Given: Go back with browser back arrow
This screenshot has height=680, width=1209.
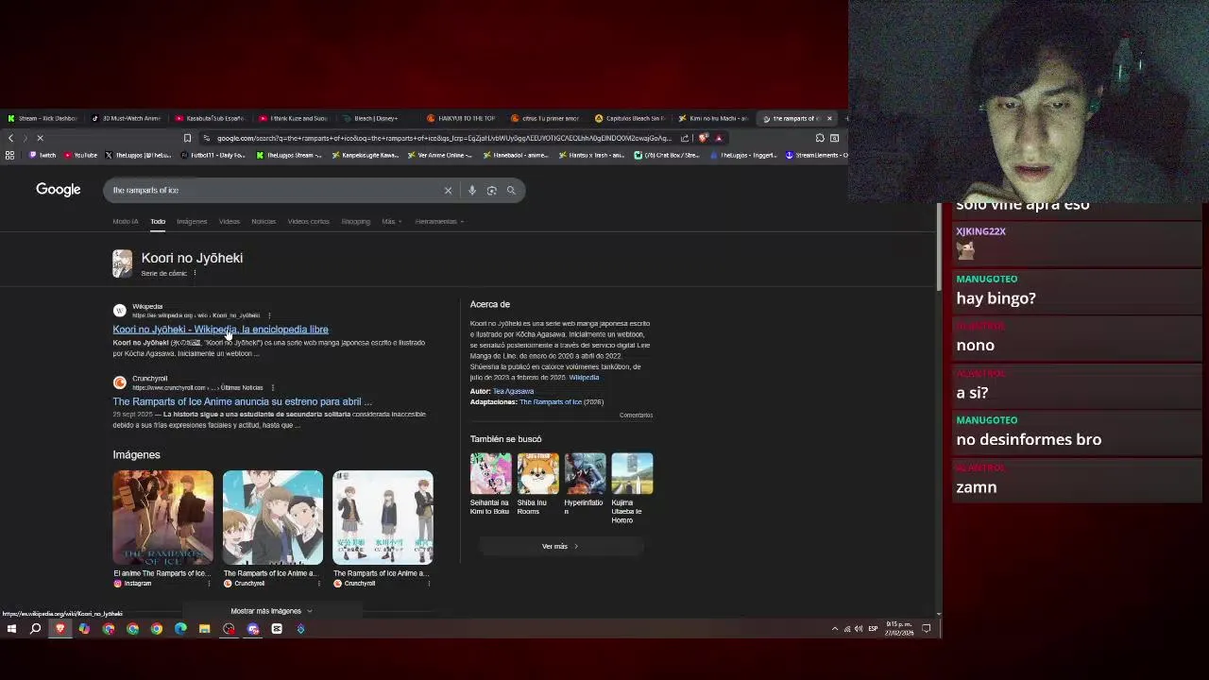Looking at the screenshot, I should pyautogui.click(x=10, y=138).
